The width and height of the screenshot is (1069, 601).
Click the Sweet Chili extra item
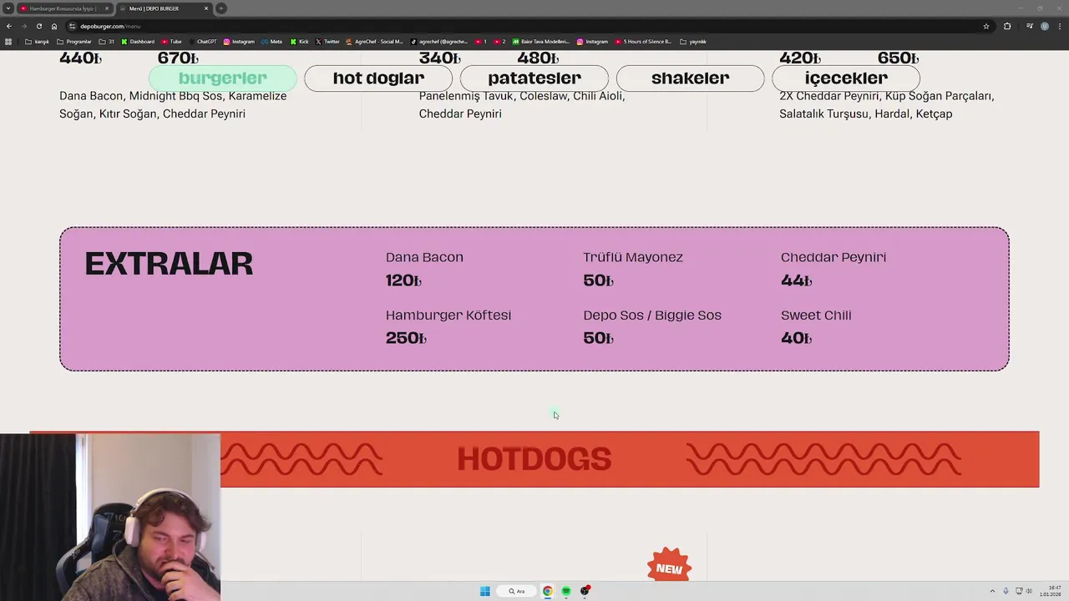[816, 315]
